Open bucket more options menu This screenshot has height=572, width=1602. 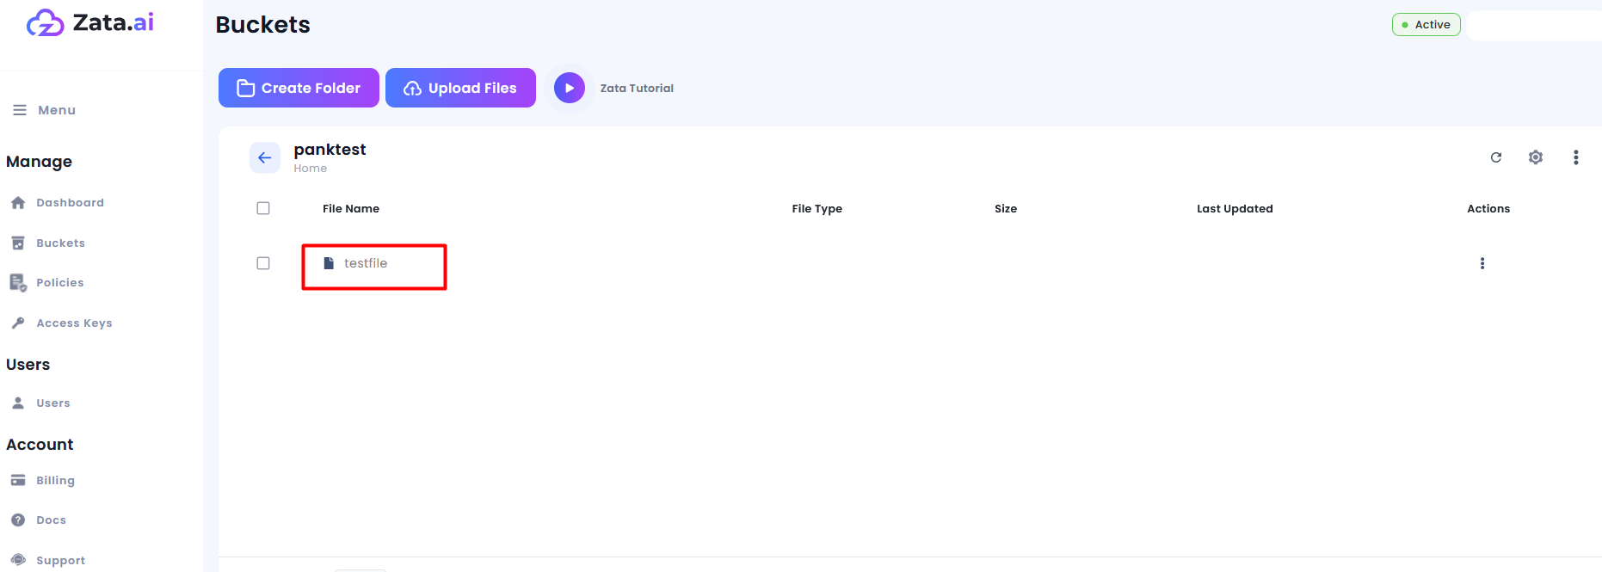tap(1575, 157)
